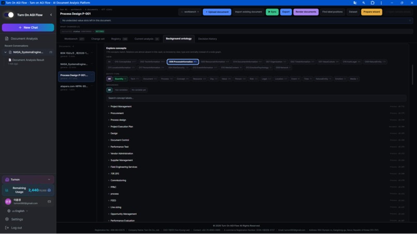This screenshot has height=234, width=417.
Task: Filter entity type by Document
Action: pyautogui.click(x=150, y=79)
